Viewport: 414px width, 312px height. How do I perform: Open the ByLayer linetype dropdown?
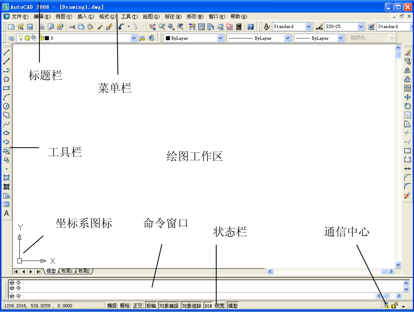tap(287, 38)
